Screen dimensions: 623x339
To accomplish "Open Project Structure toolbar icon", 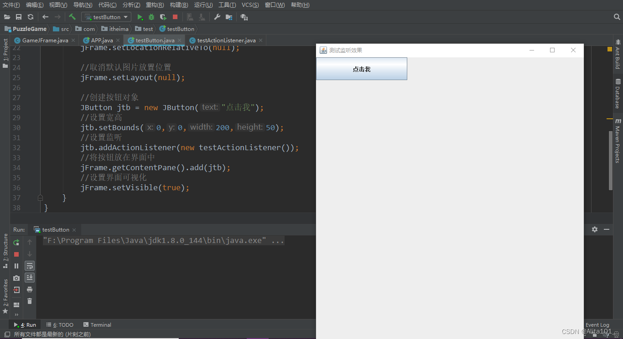I will coord(229,17).
